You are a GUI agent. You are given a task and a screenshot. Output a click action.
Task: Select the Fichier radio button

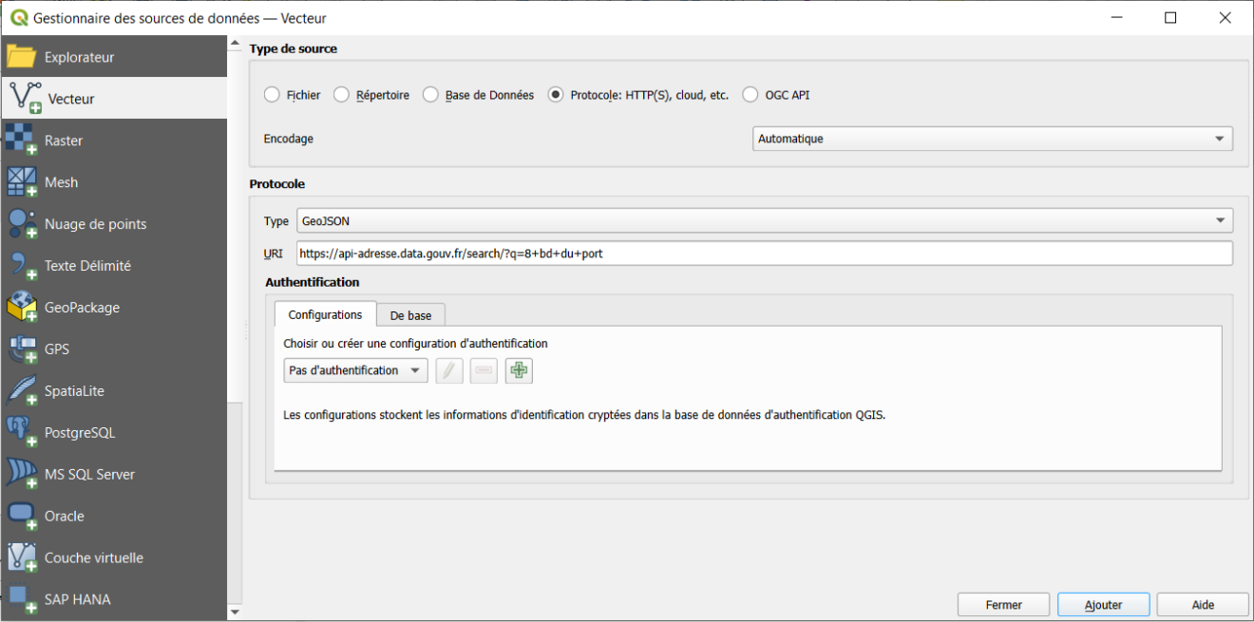[273, 94]
